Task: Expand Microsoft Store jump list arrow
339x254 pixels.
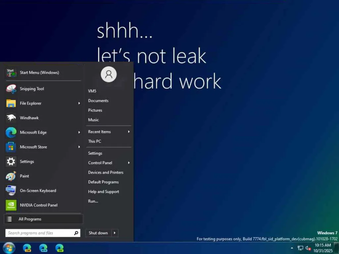Action: pyautogui.click(x=79, y=147)
